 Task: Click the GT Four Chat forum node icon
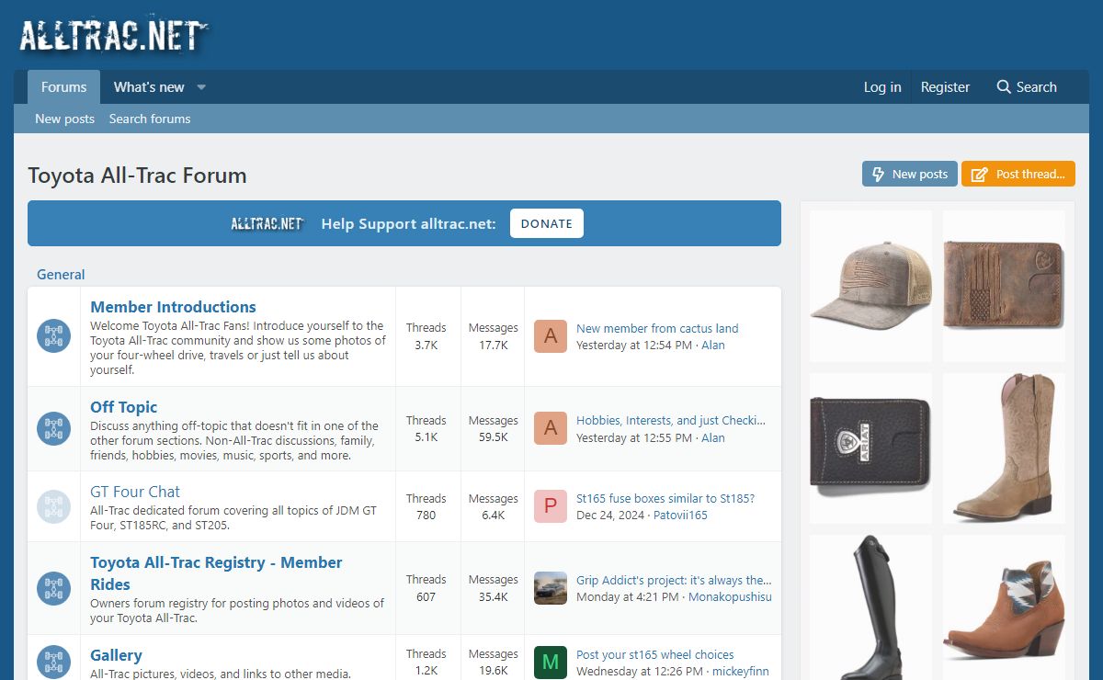tap(54, 506)
